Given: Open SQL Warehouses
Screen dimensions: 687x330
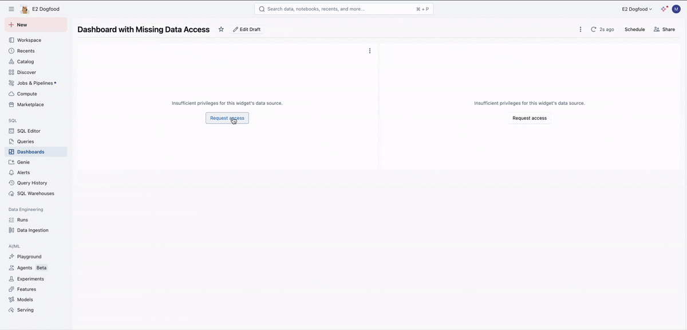Looking at the screenshot, I should pyautogui.click(x=35, y=194).
